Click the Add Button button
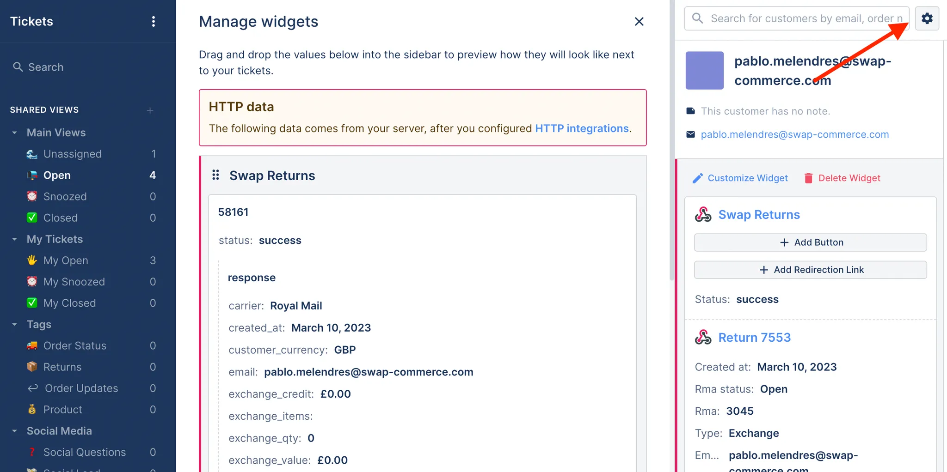Viewport: 947px width, 472px height. [x=810, y=242]
